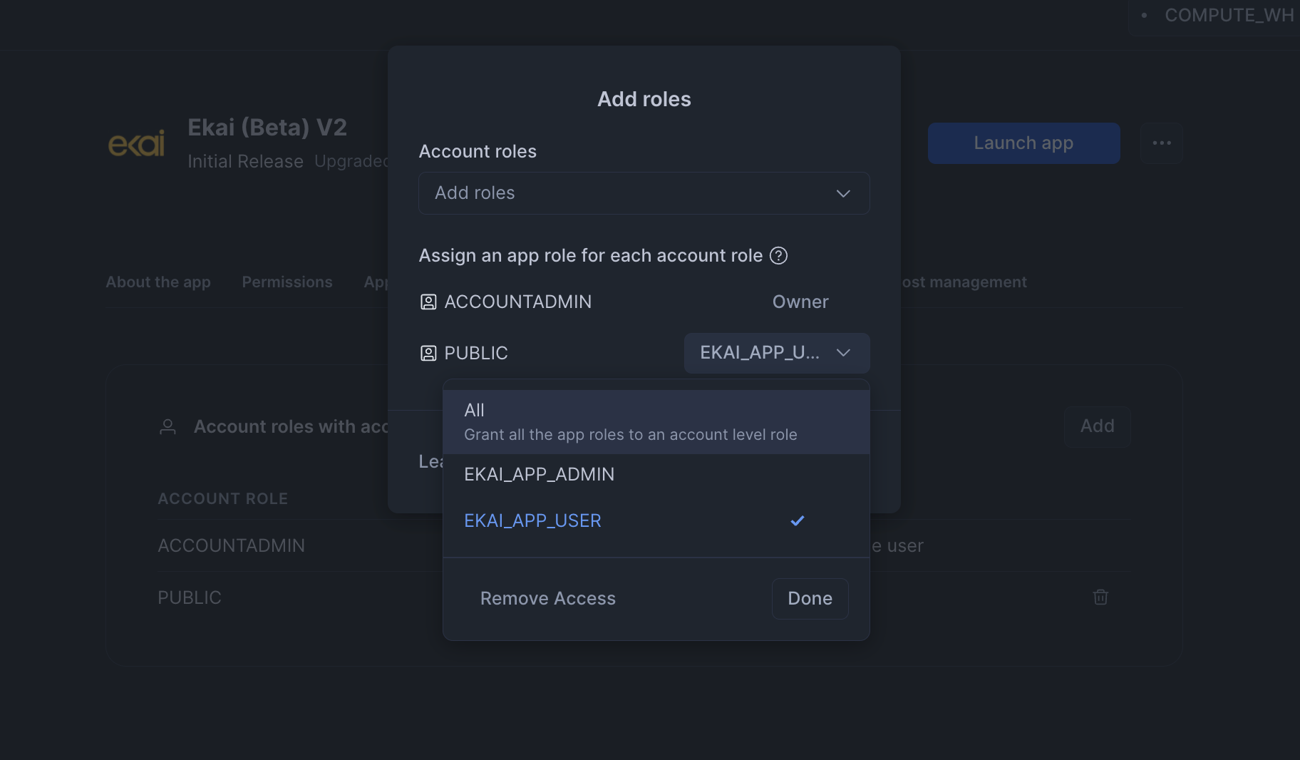Screen dimensions: 1300x760
Task: Click the Launch app button
Action: coord(1024,143)
